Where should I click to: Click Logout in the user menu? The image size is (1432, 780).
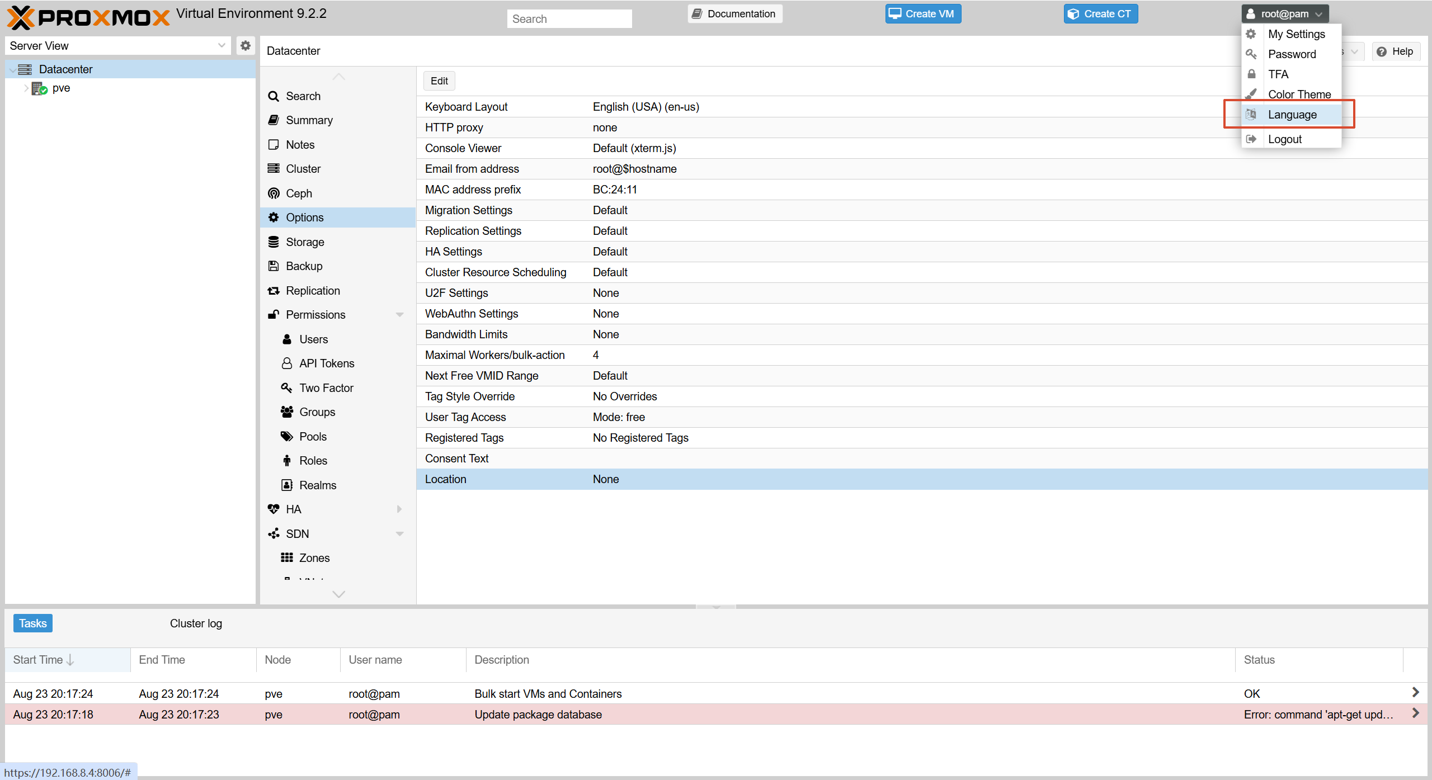tap(1291, 139)
